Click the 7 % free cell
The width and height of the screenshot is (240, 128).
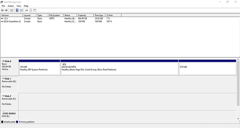click(108, 18)
